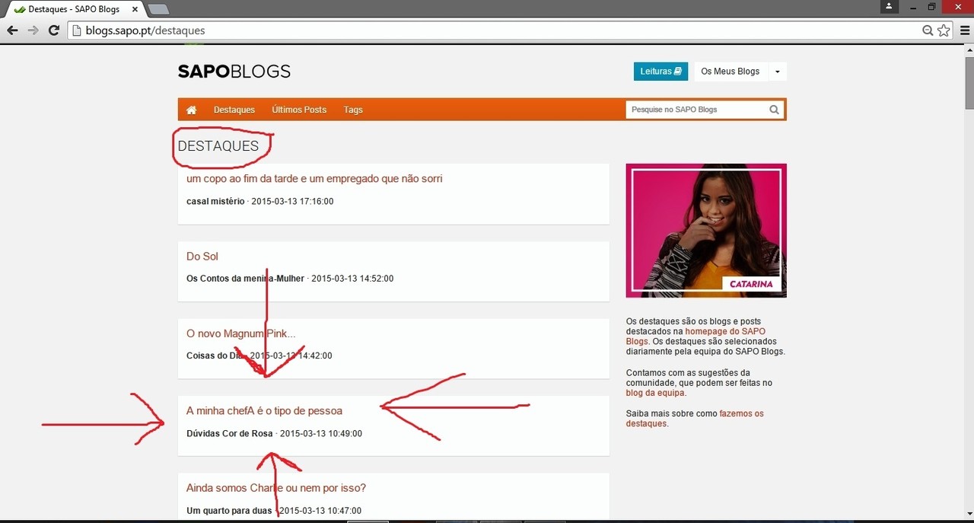Image resolution: width=974 pixels, height=523 pixels.
Task: Open the homepage do SAPO Blogs link
Action: pyautogui.click(x=725, y=331)
